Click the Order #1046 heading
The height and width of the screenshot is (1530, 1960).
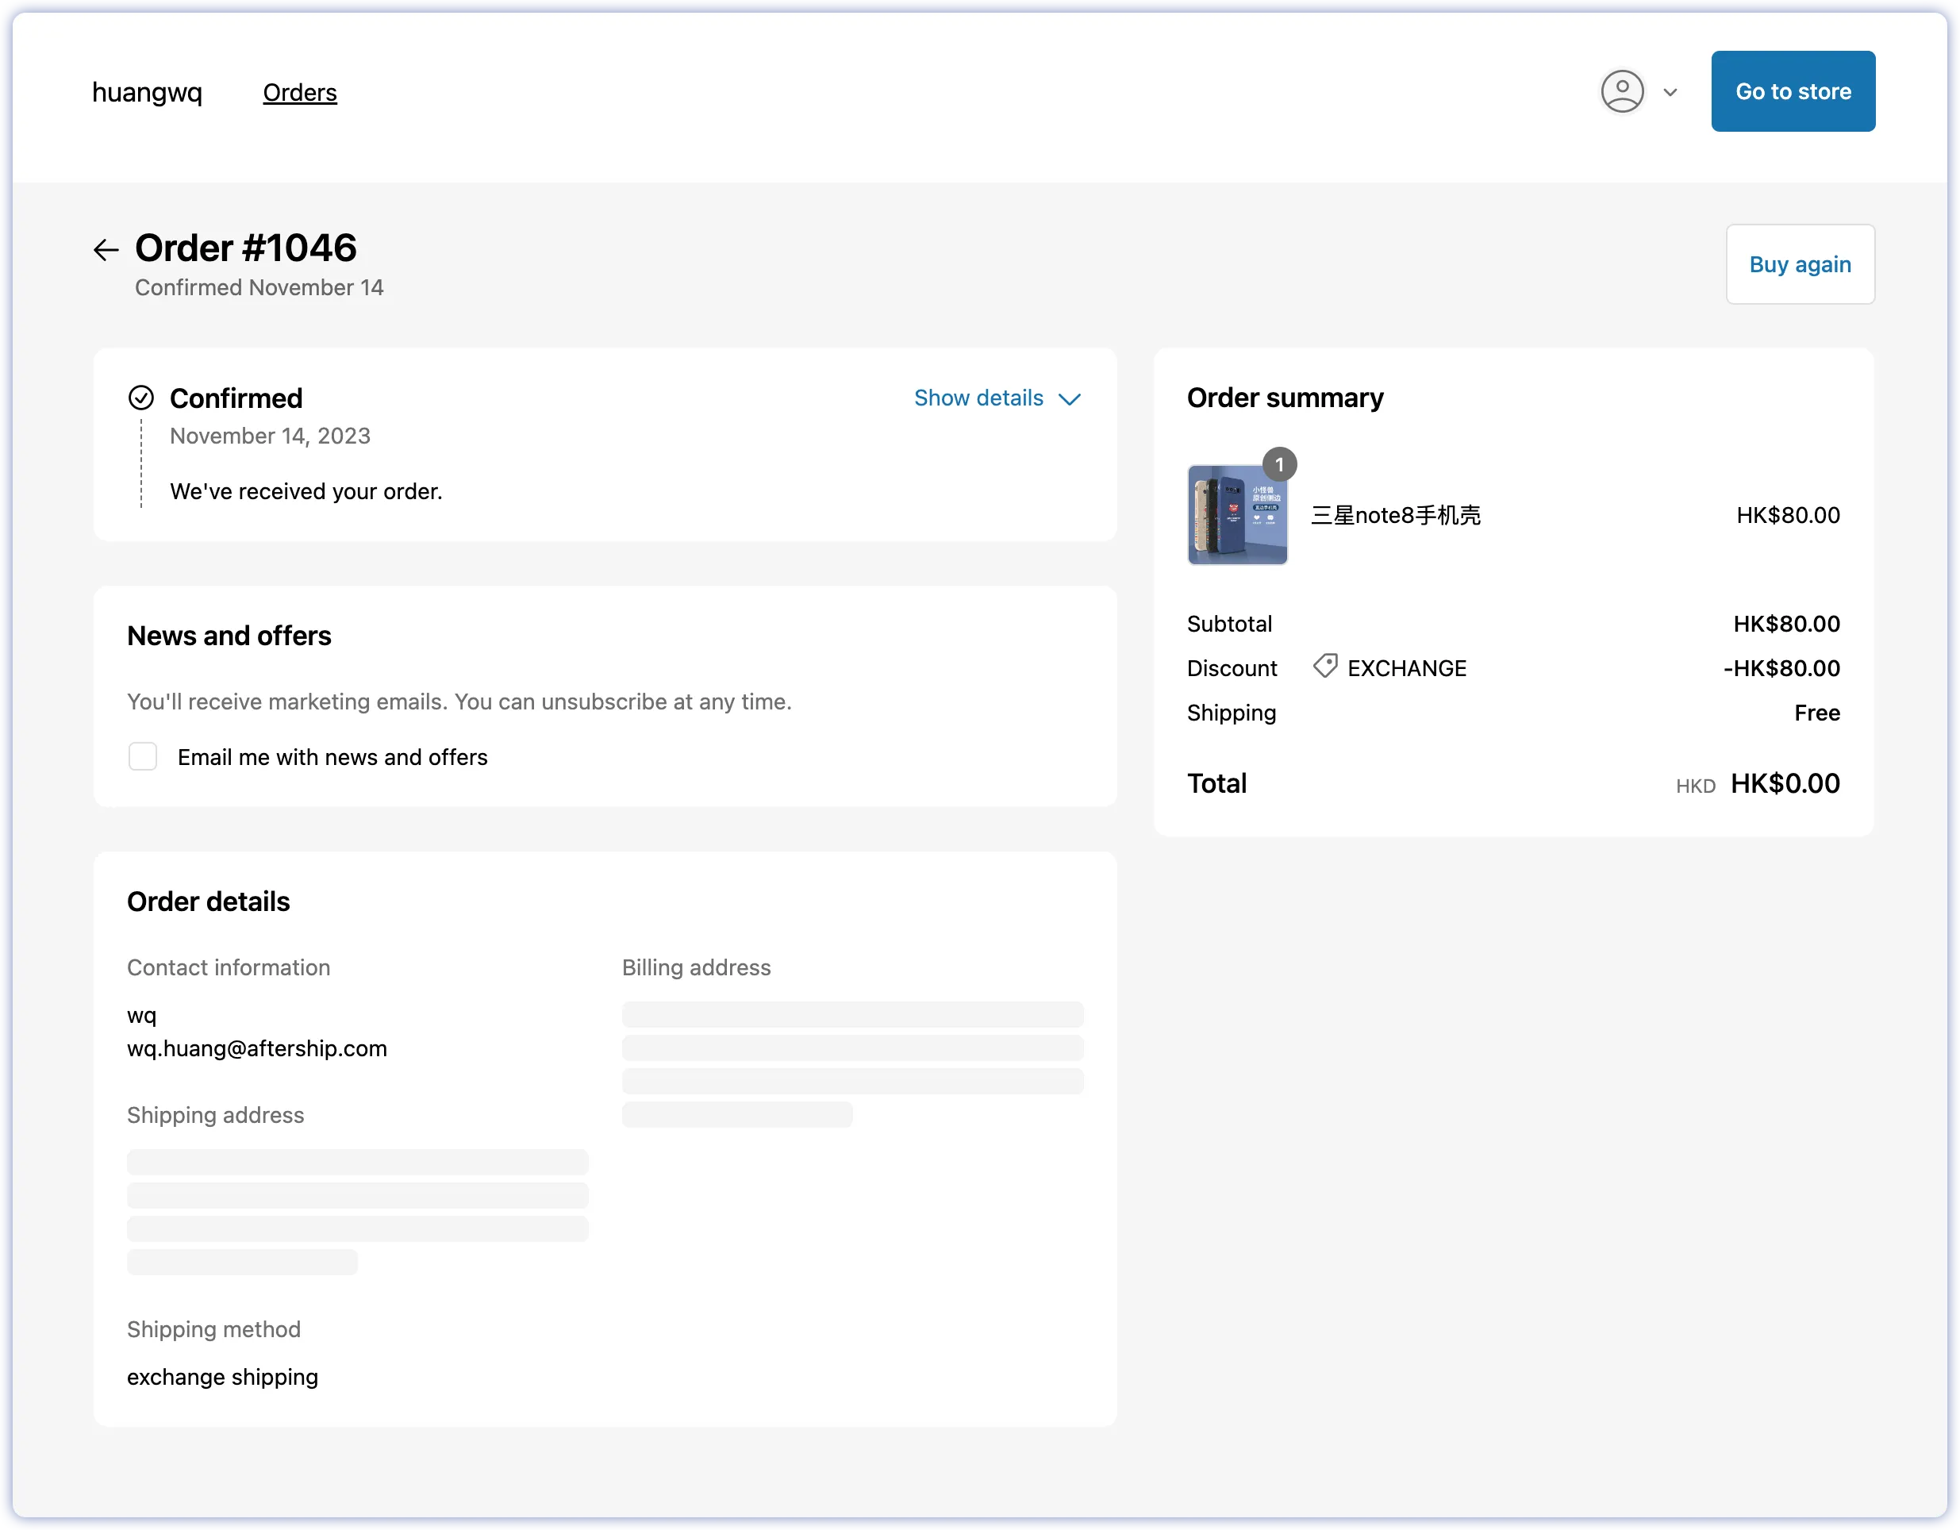point(245,248)
